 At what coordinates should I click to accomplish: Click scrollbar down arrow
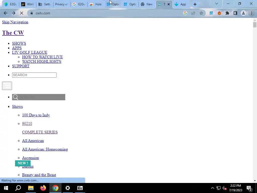click(254, 181)
